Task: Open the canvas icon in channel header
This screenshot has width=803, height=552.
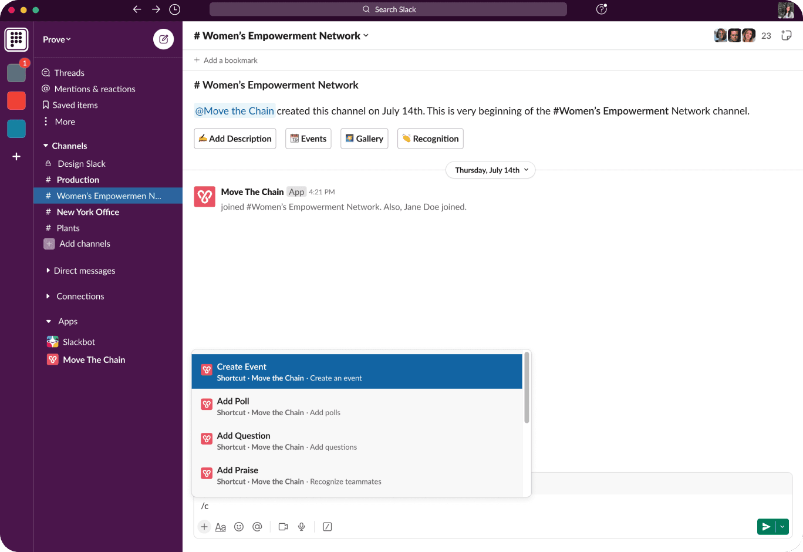Action: coord(787,36)
